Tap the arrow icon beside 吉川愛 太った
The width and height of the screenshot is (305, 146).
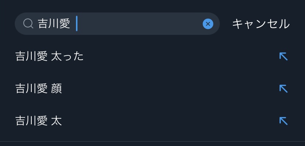coord(283,56)
